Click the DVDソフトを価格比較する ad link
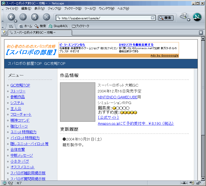Image resolution: width=206 pixels, height=186 pixels. (x=136, y=44)
